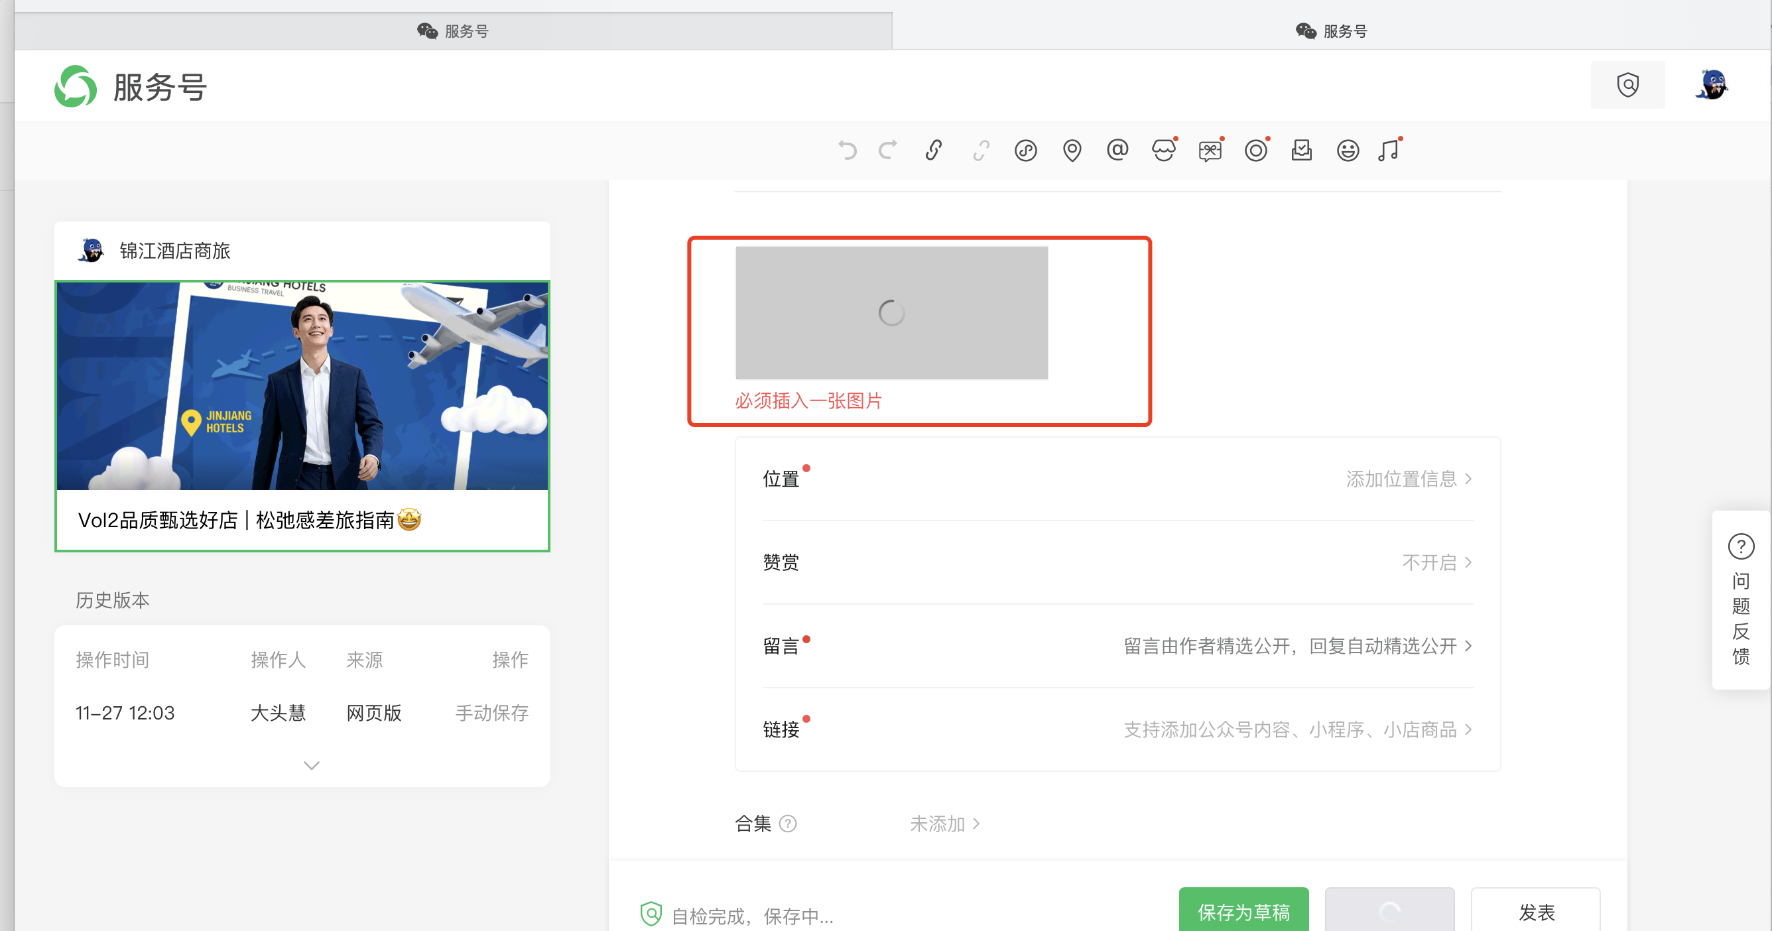Viewport: 1772px width, 931px height.
Task: Click the location pin toolbar icon
Action: [1072, 150]
